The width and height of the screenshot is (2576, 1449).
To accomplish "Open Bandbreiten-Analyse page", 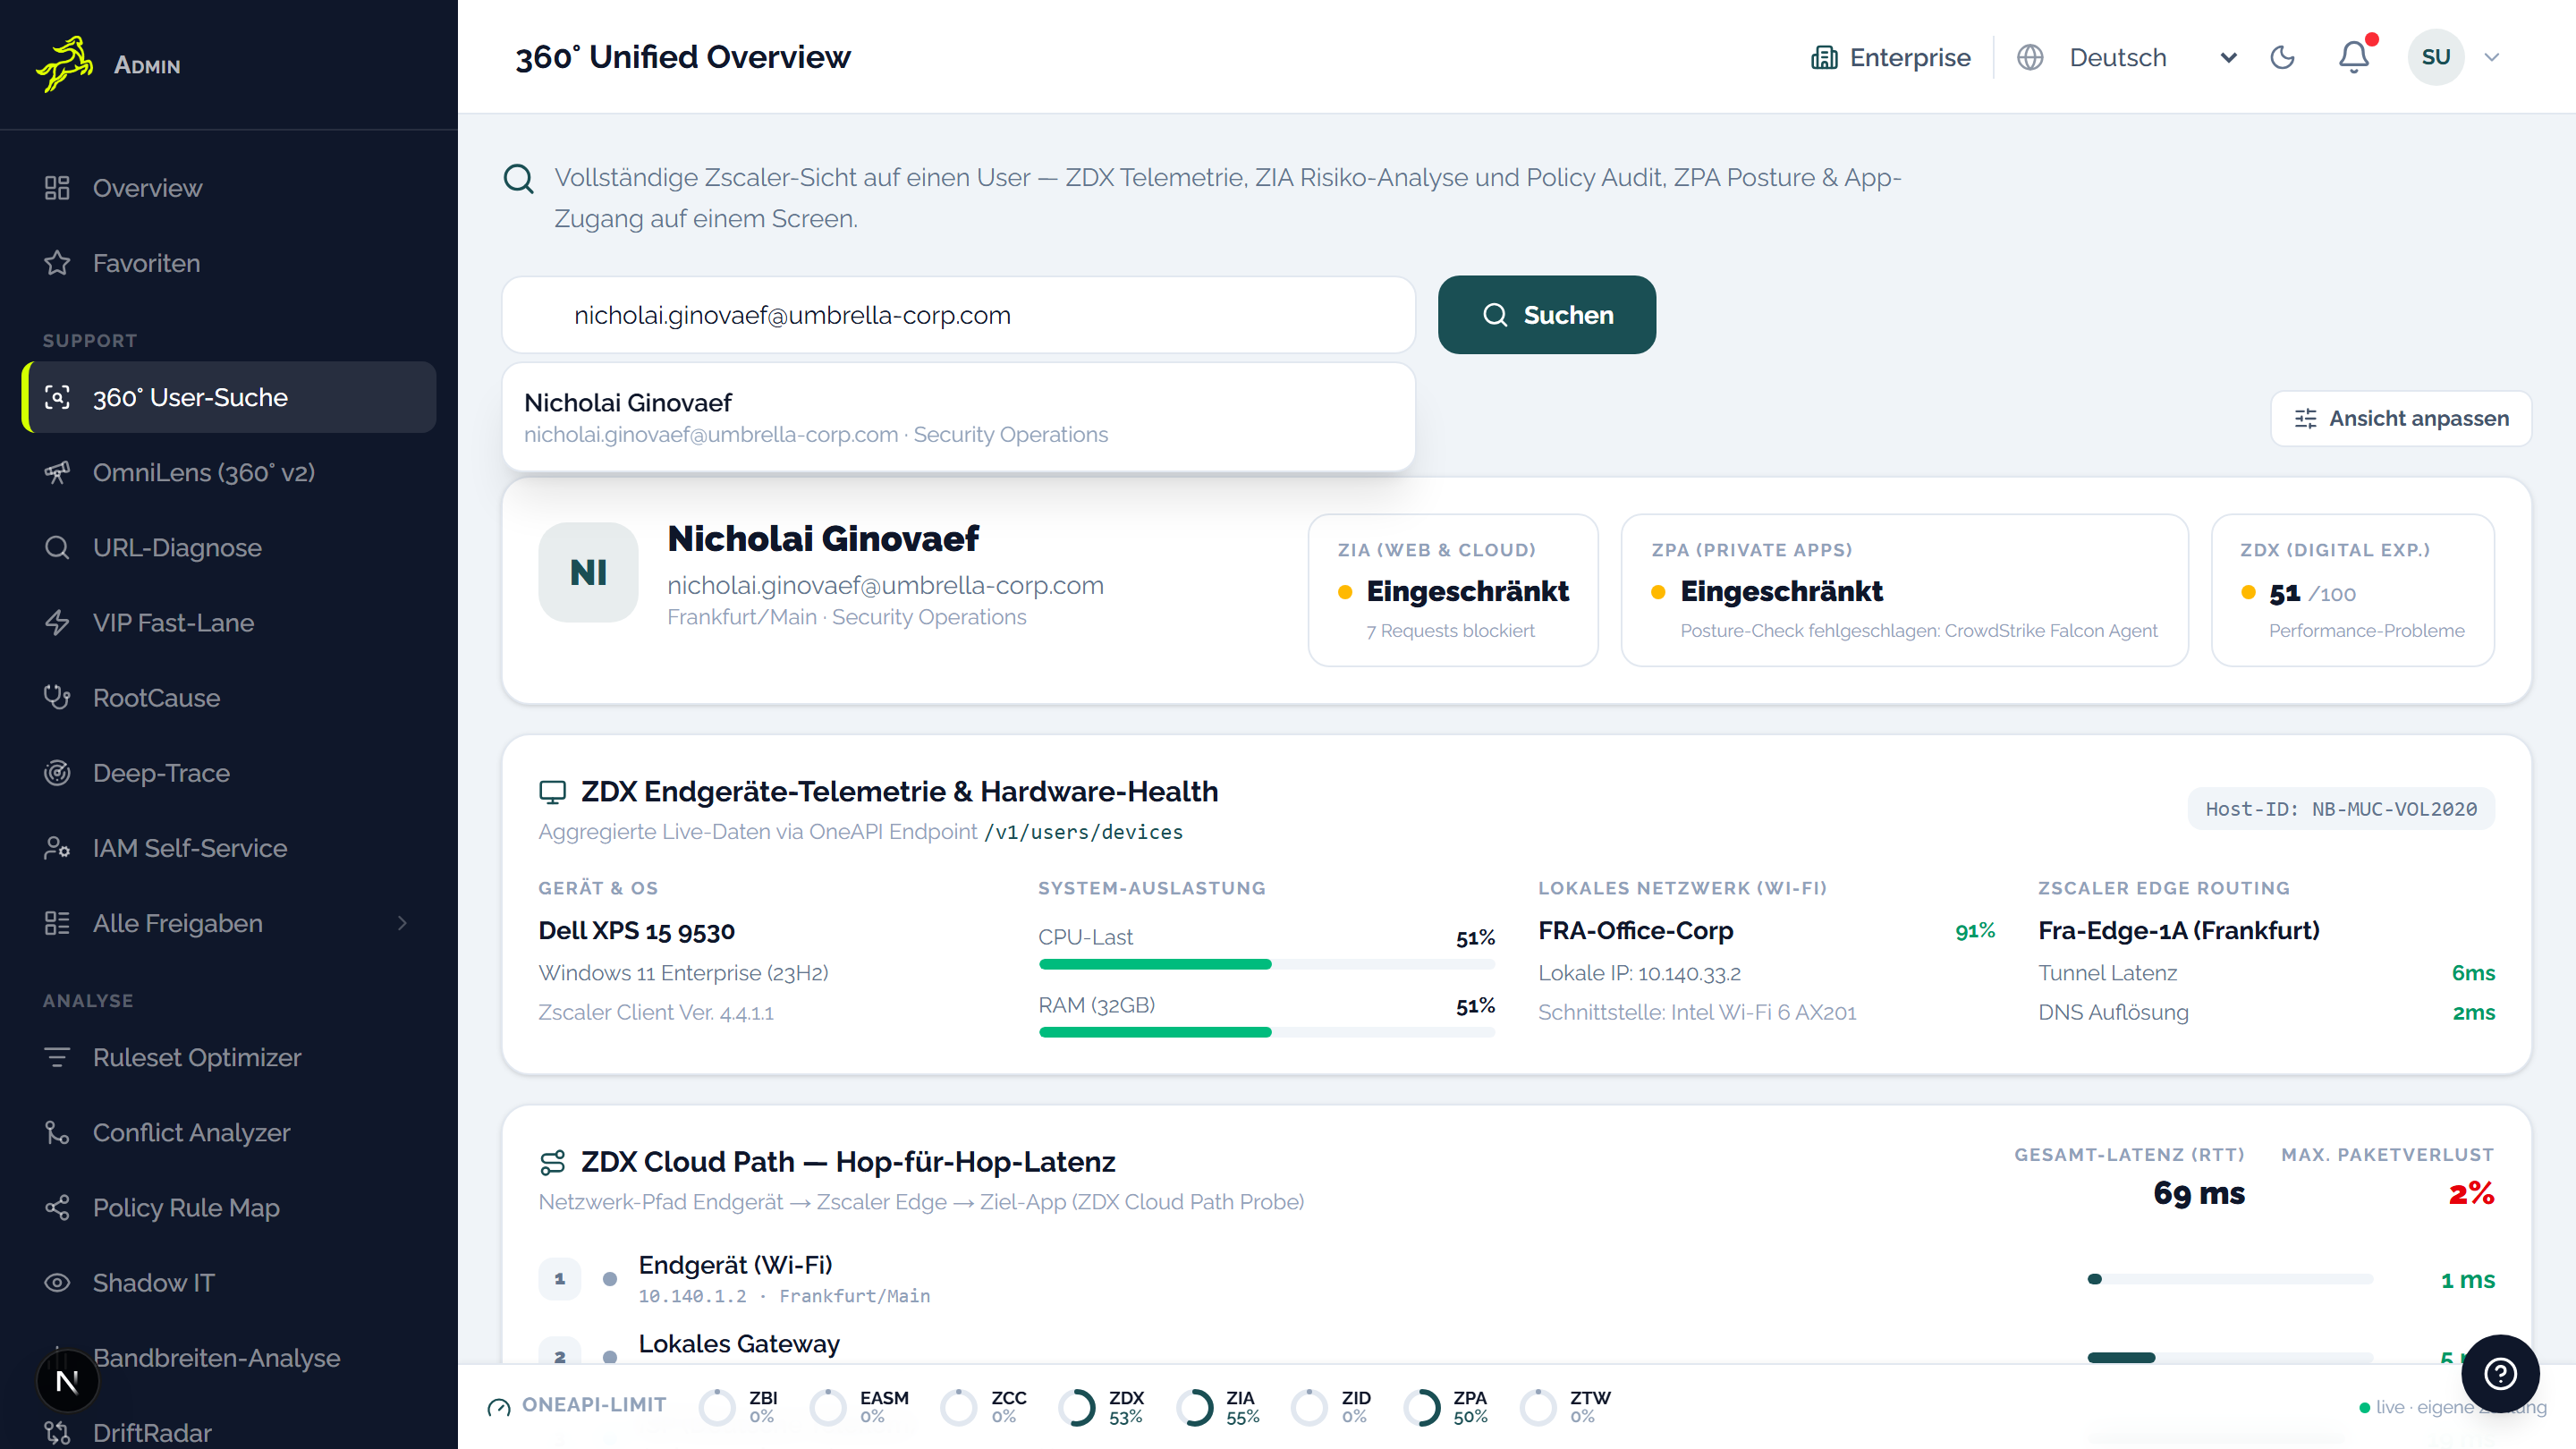I will [229, 1357].
